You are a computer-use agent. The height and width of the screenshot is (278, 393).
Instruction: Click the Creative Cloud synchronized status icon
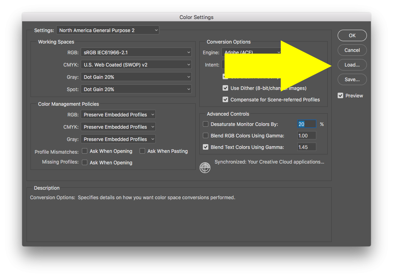pos(205,168)
